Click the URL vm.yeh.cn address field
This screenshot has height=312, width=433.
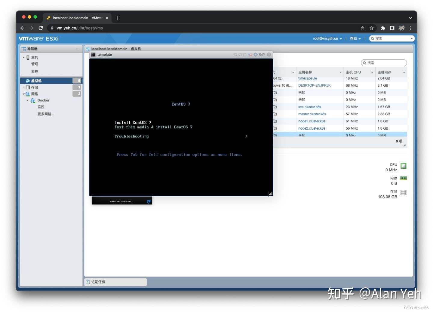tap(204, 28)
